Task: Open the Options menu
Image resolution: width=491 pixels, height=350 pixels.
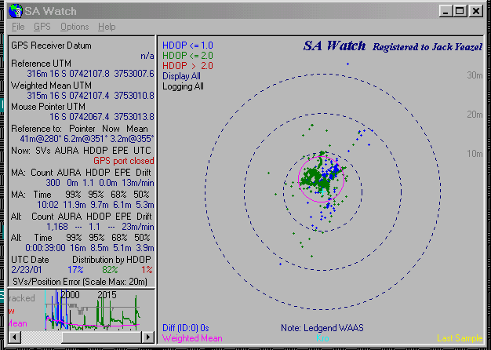Action: click(x=75, y=27)
